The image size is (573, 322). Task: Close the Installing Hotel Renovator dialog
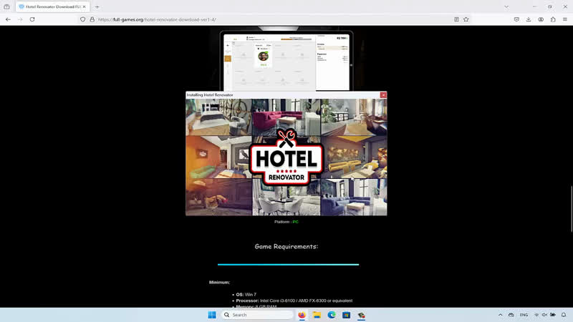point(383,95)
